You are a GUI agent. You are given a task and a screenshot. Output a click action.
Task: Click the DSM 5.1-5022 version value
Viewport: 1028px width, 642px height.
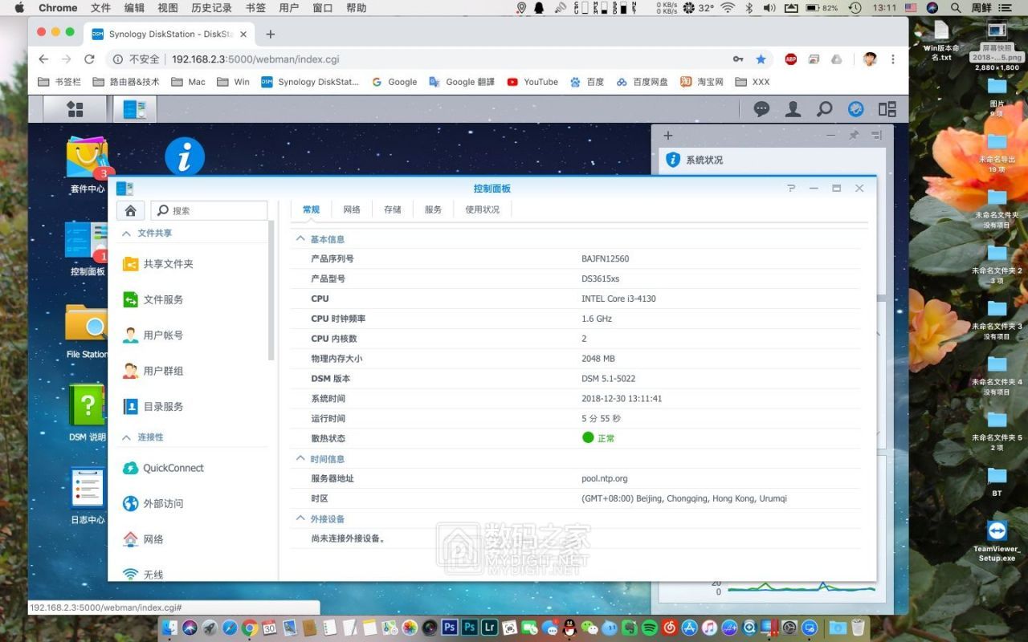click(x=608, y=379)
